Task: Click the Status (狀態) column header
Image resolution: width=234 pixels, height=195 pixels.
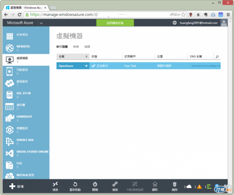Action: (106, 56)
